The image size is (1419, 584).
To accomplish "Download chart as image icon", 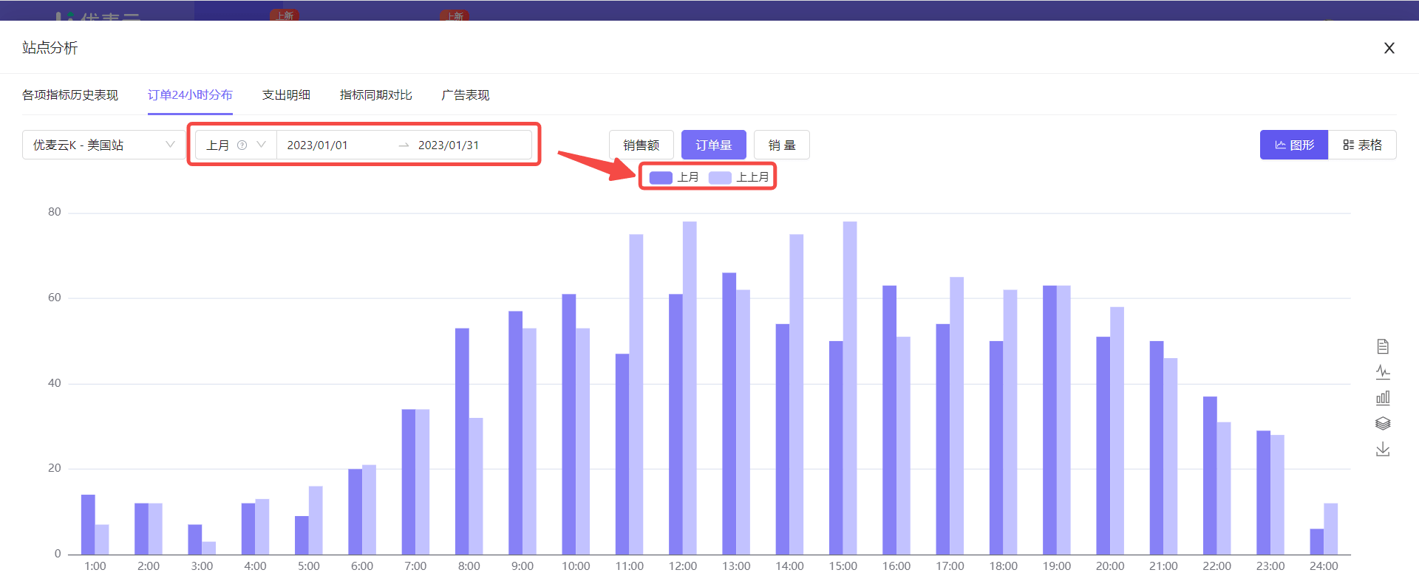I will [1383, 449].
